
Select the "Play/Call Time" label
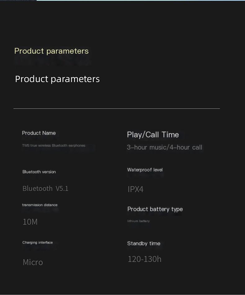153,135
